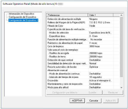Select the Especificar área row
Image resolution: width=128 pixels, height=109 pixels.
pos(83,36)
